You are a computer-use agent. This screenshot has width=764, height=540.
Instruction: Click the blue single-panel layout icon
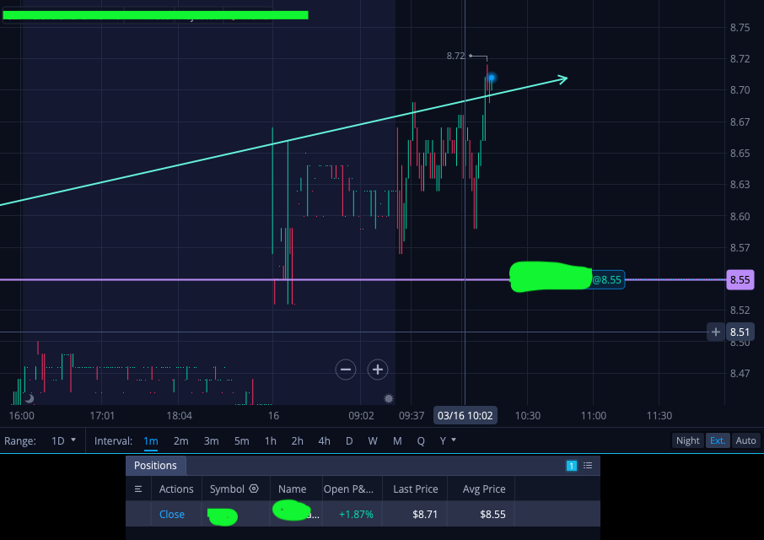572,466
